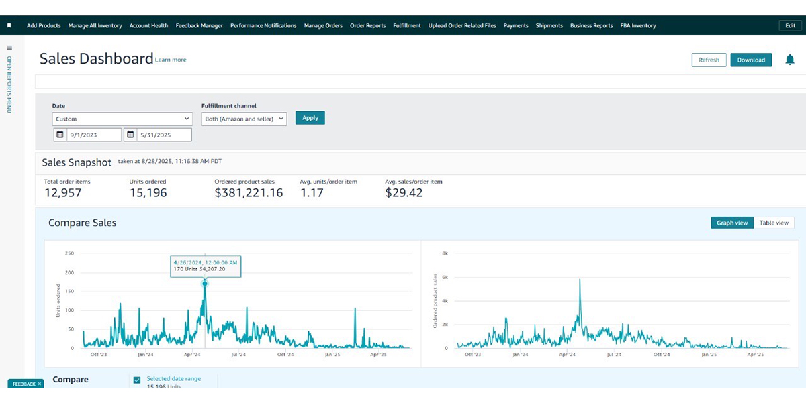
Task: Switch to Table view
Action: pos(774,223)
